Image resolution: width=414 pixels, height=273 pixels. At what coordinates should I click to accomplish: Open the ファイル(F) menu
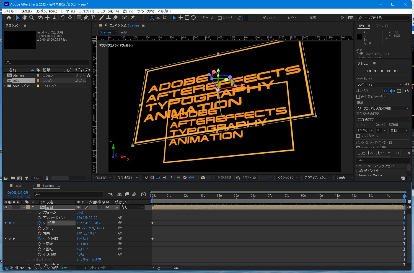(x=11, y=11)
